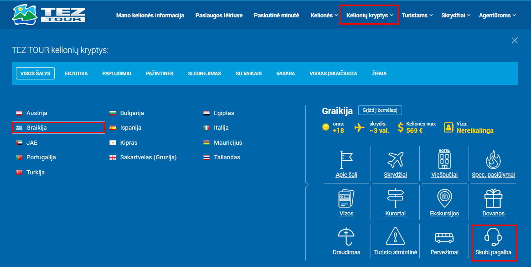
Task: Click the Mauricijus flag icon
Action: (206, 143)
